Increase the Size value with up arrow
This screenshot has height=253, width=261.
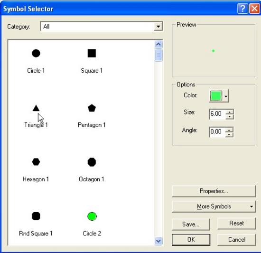point(230,112)
